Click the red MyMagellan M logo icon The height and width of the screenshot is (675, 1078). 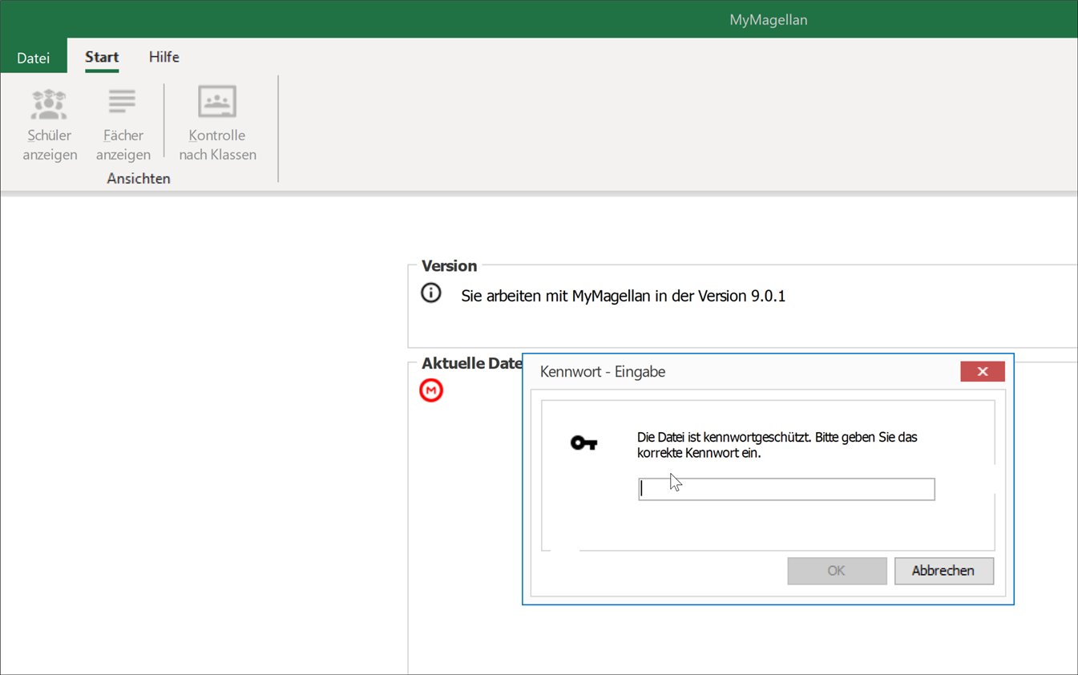click(x=431, y=390)
